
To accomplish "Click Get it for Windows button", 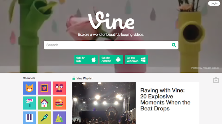I will point(136,60).
